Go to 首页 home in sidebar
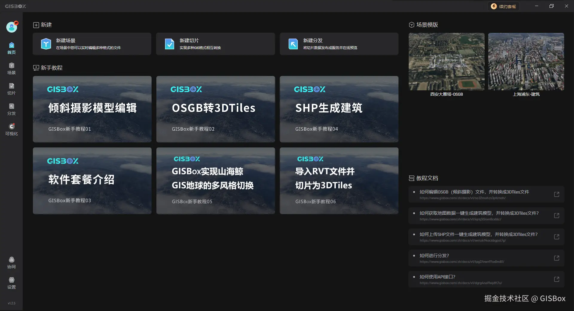 point(11,48)
